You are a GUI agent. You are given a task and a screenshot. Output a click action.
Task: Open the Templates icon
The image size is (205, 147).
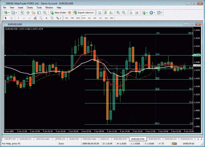point(158,13)
